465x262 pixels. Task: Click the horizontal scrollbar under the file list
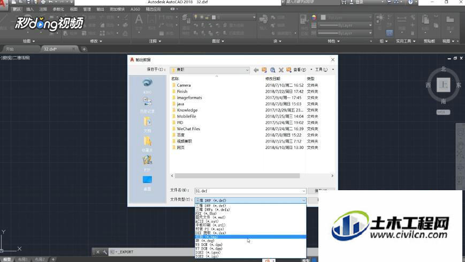pos(237,176)
